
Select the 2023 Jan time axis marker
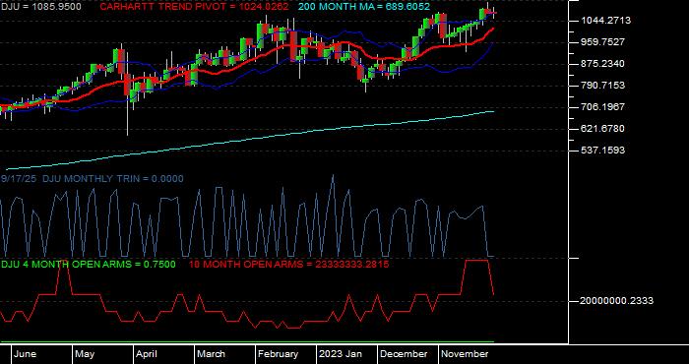tap(341, 354)
